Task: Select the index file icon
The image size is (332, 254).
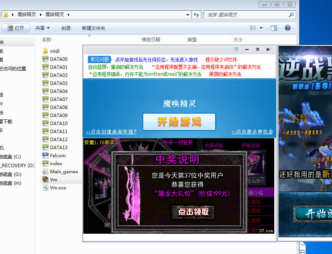Action: [x=45, y=164]
